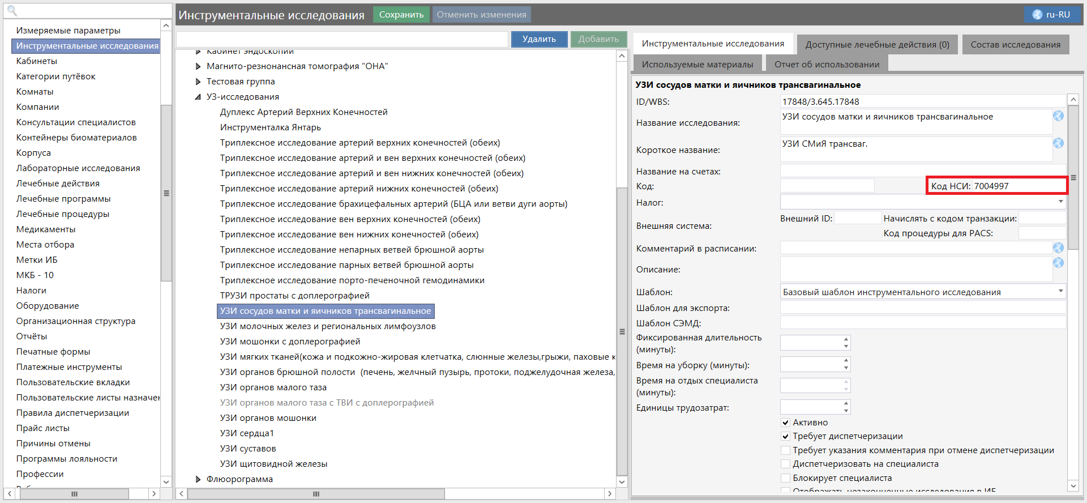Uncheck the Активно checkbox
The height and width of the screenshot is (503, 1087).
(785, 423)
